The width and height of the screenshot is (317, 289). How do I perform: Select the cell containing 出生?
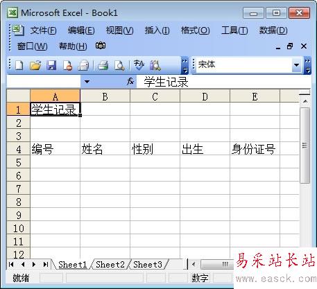pos(205,149)
